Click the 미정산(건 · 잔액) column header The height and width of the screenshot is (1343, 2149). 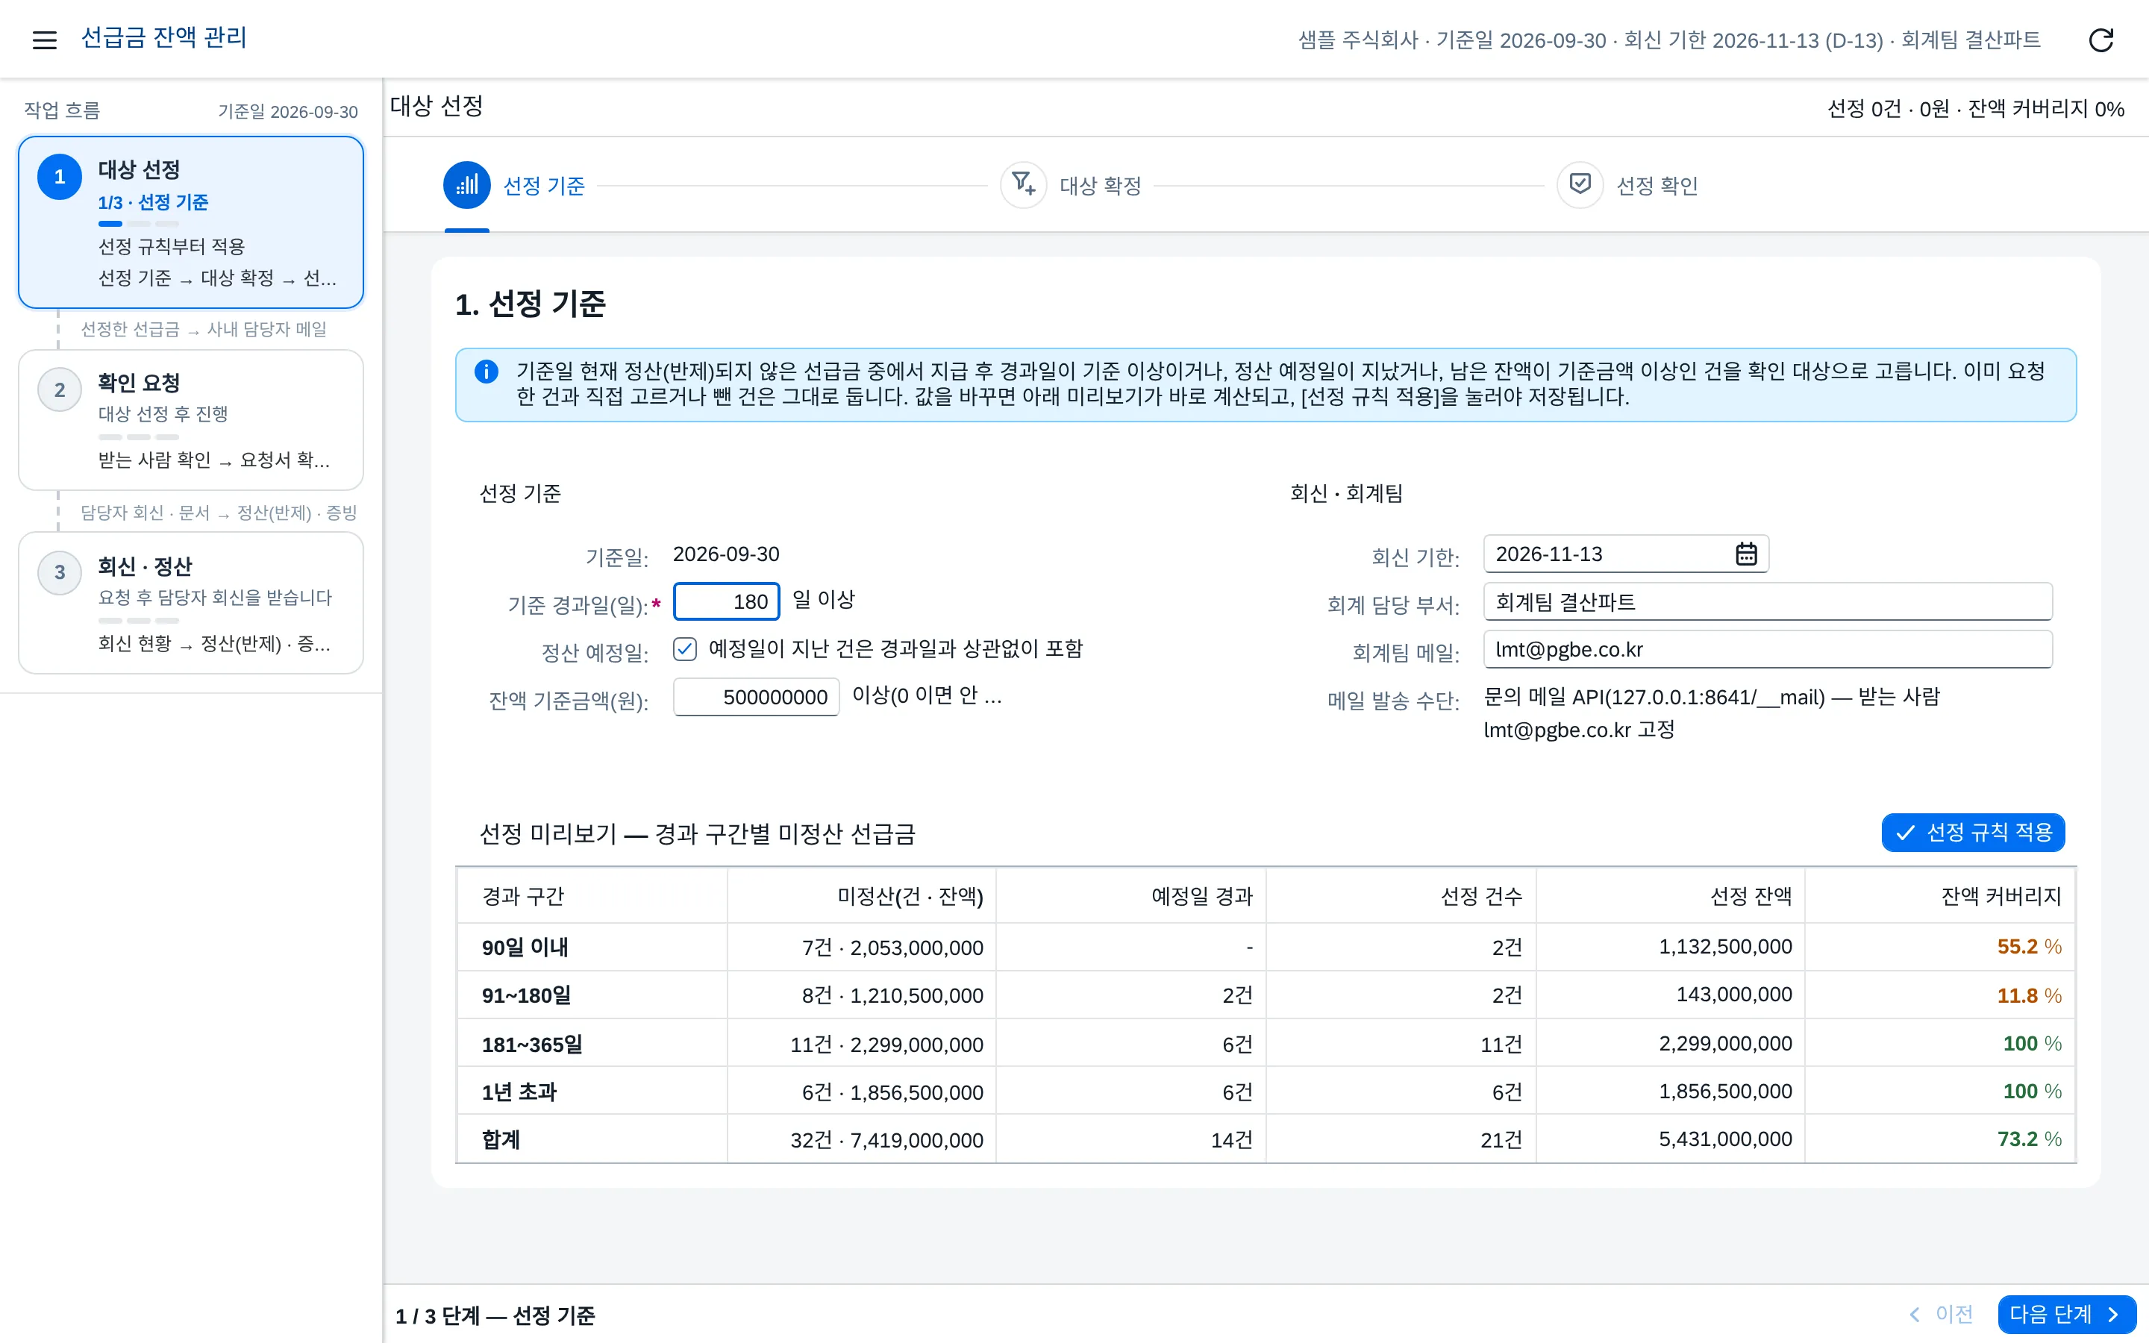tap(861, 896)
